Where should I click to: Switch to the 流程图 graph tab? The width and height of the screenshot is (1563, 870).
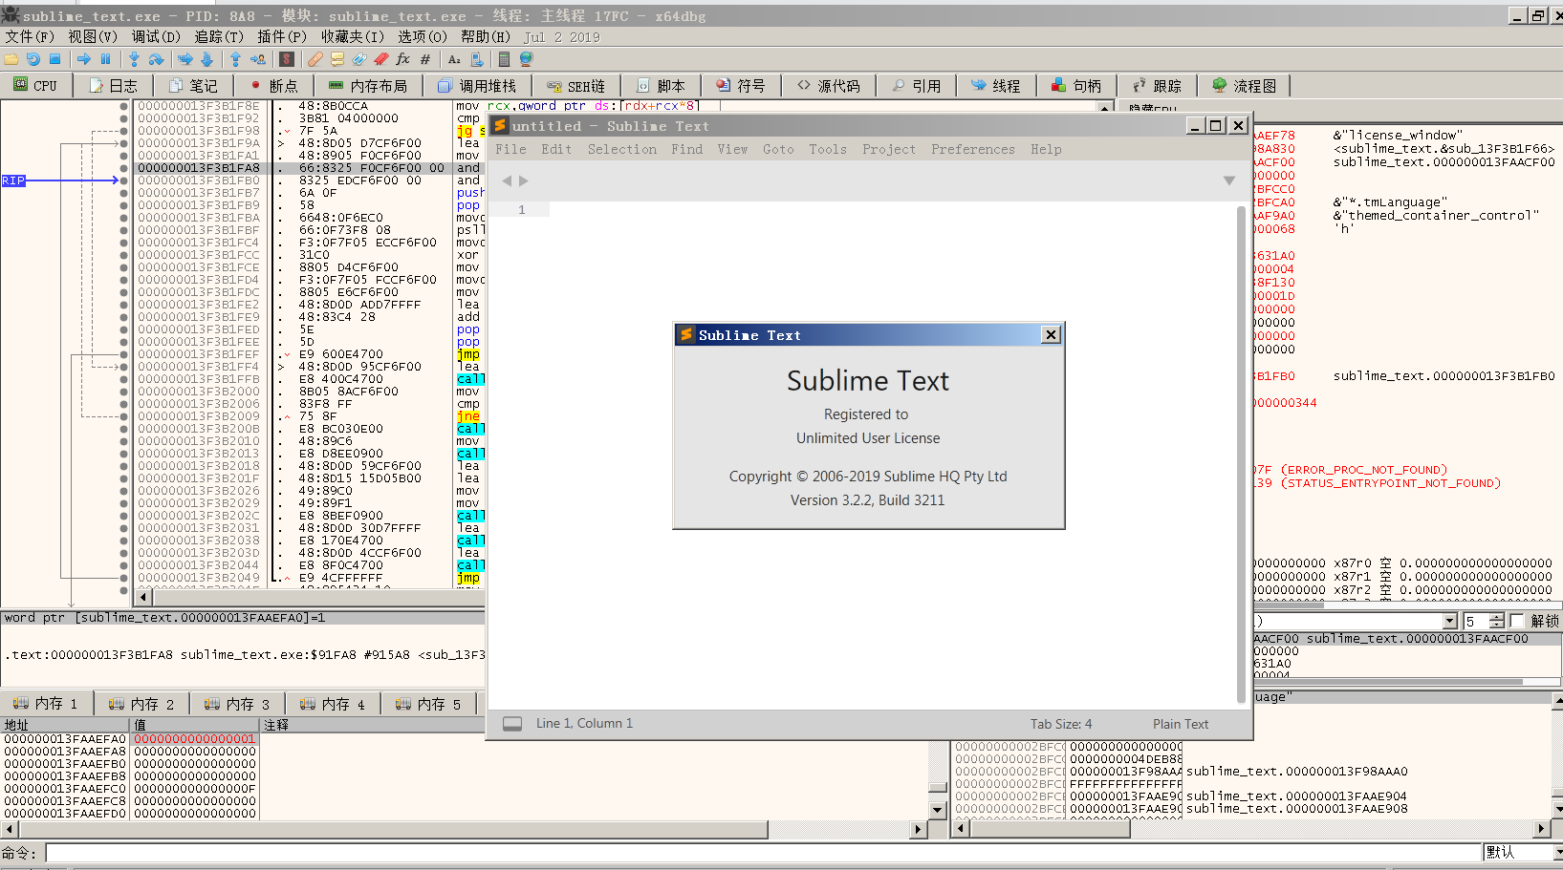(1244, 86)
